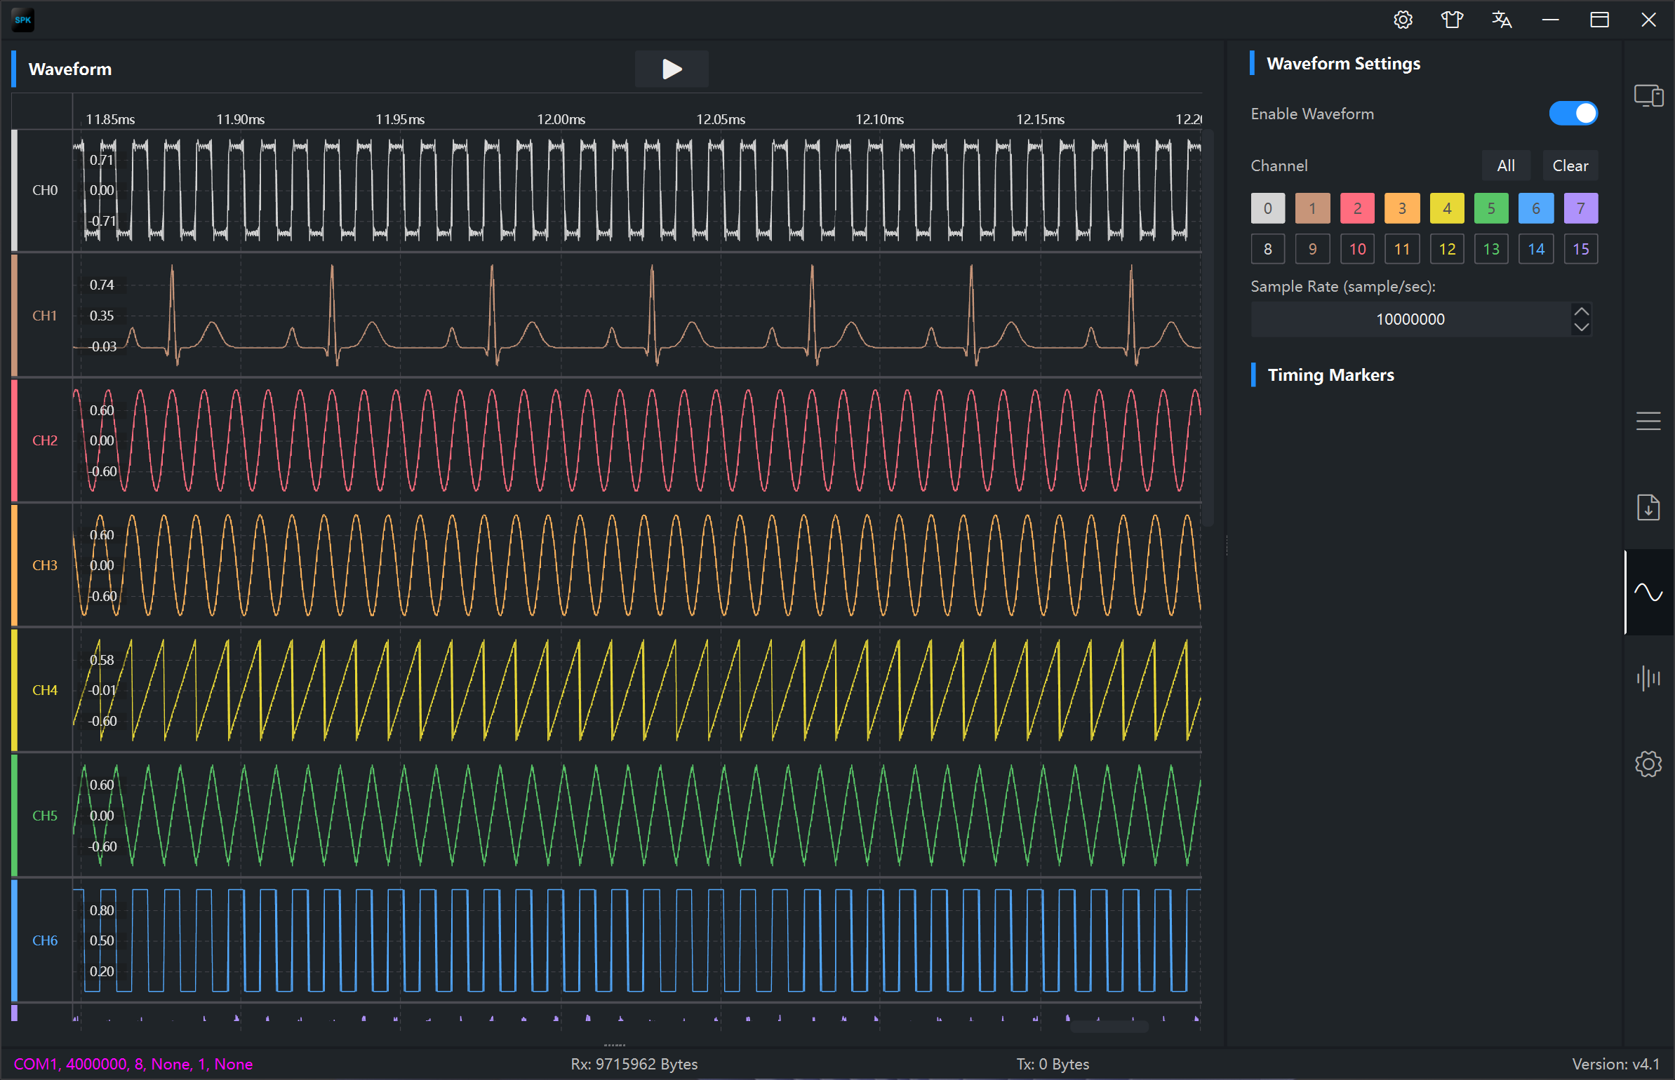Click the waveform panel vertical scrollbar
The height and width of the screenshot is (1080, 1675).
(1208, 328)
